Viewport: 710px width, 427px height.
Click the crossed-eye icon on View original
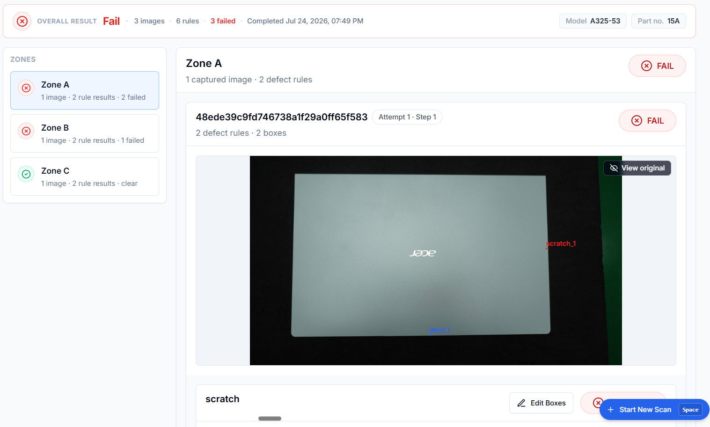point(614,168)
